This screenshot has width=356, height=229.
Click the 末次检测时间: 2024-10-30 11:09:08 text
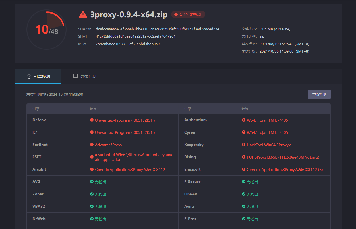55,94
